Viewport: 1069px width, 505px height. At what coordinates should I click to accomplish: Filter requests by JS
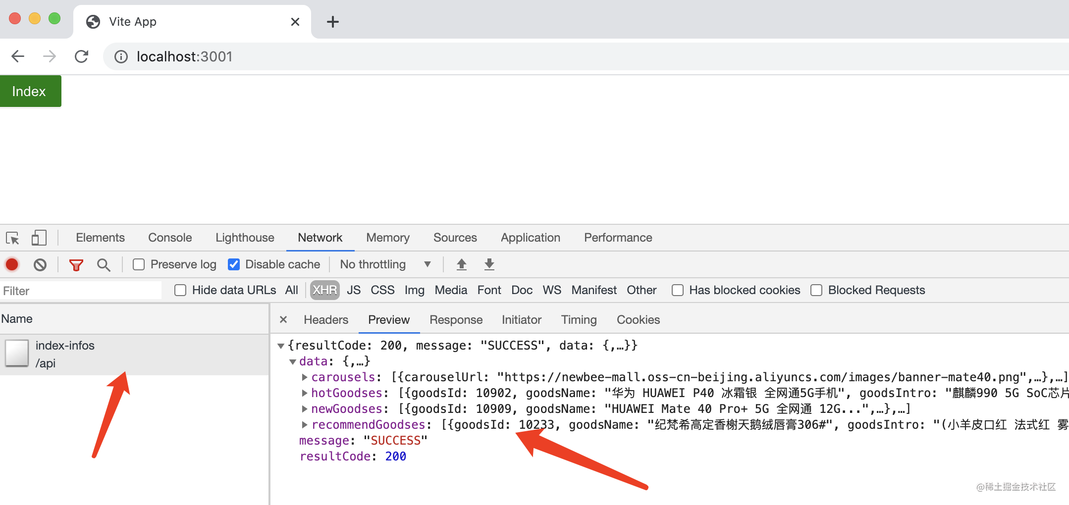pyautogui.click(x=354, y=290)
